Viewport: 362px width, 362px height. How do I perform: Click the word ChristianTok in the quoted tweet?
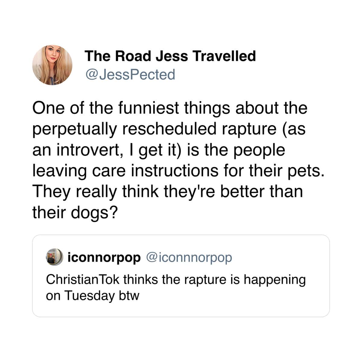tap(83, 279)
